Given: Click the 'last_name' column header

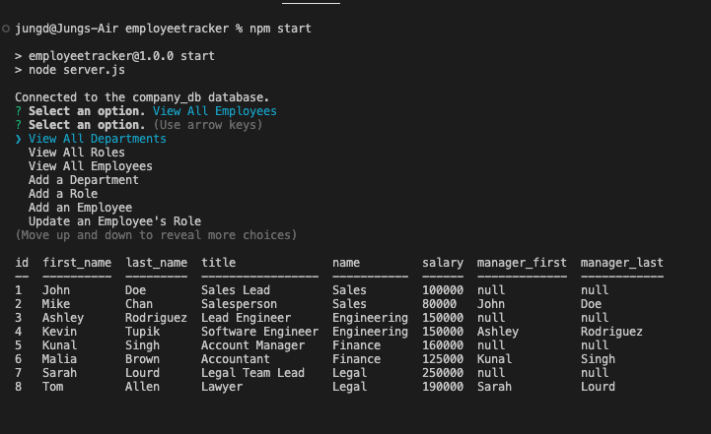Looking at the screenshot, I should [x=156, y=263].
